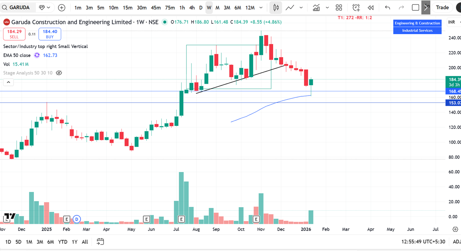This screenshot has width=461, height=251.
Task: Start bar replay with the rewind icon
Action: pyautogui.click(x=370, y=7)
